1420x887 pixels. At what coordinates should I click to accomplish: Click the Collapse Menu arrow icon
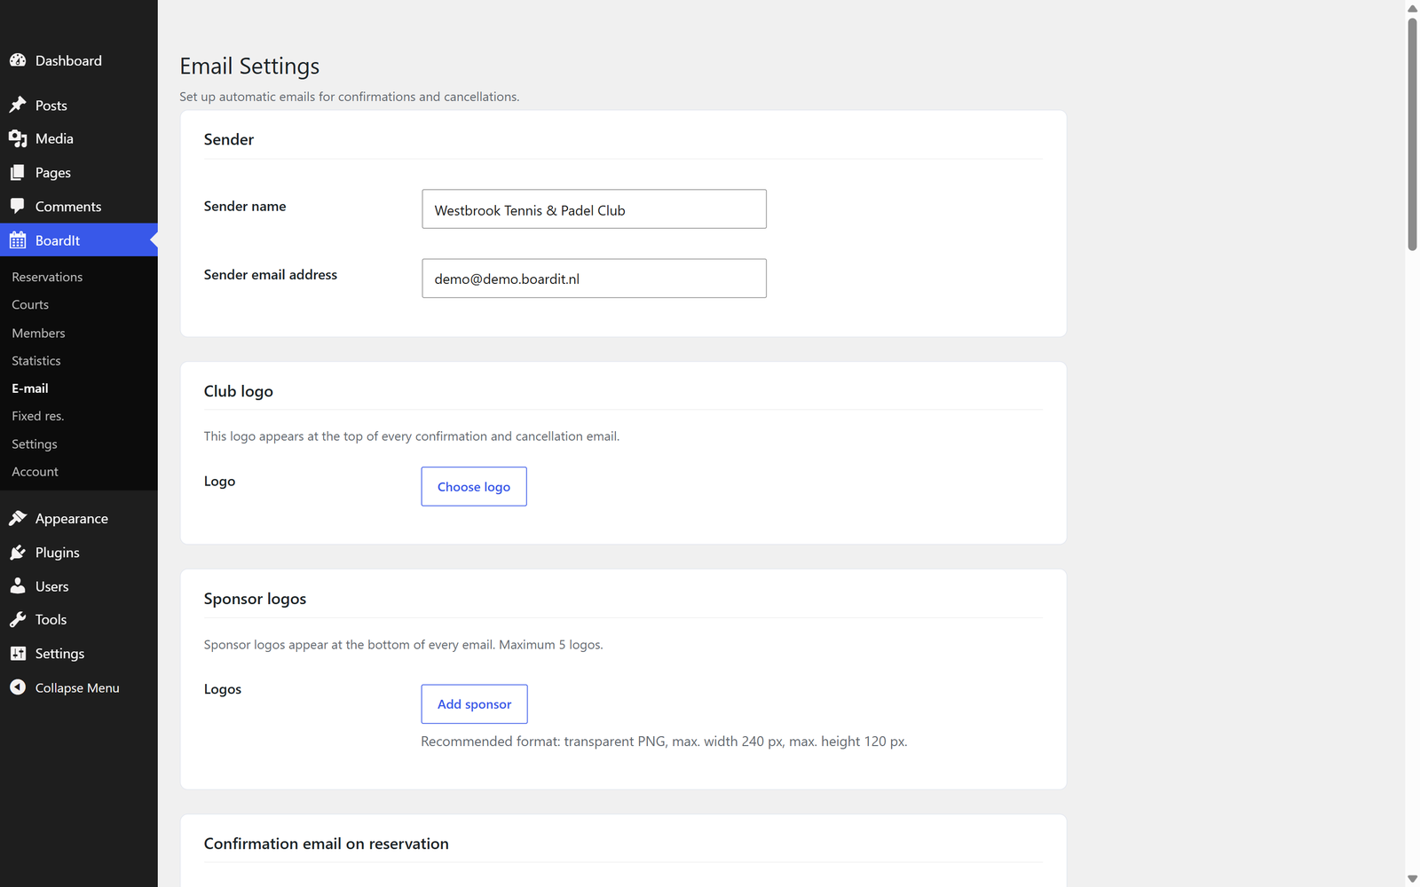coord(18,687)
